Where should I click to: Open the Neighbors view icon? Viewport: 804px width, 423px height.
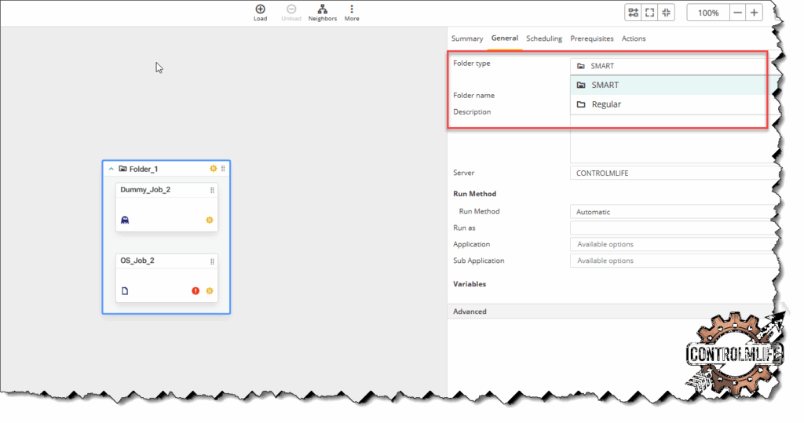(322, 10)
